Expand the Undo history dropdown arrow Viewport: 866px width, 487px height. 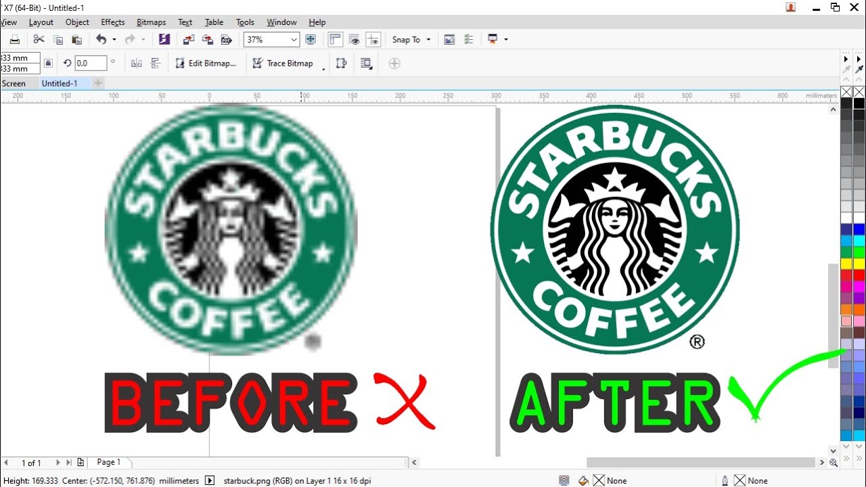point(114,40)
